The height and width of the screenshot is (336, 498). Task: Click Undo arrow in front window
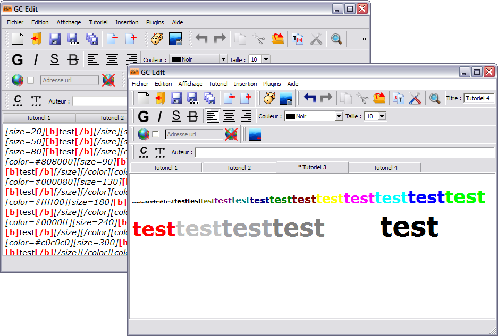click(x=310, y=98)
